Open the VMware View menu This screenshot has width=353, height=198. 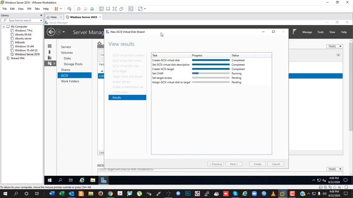click(21, 9)
